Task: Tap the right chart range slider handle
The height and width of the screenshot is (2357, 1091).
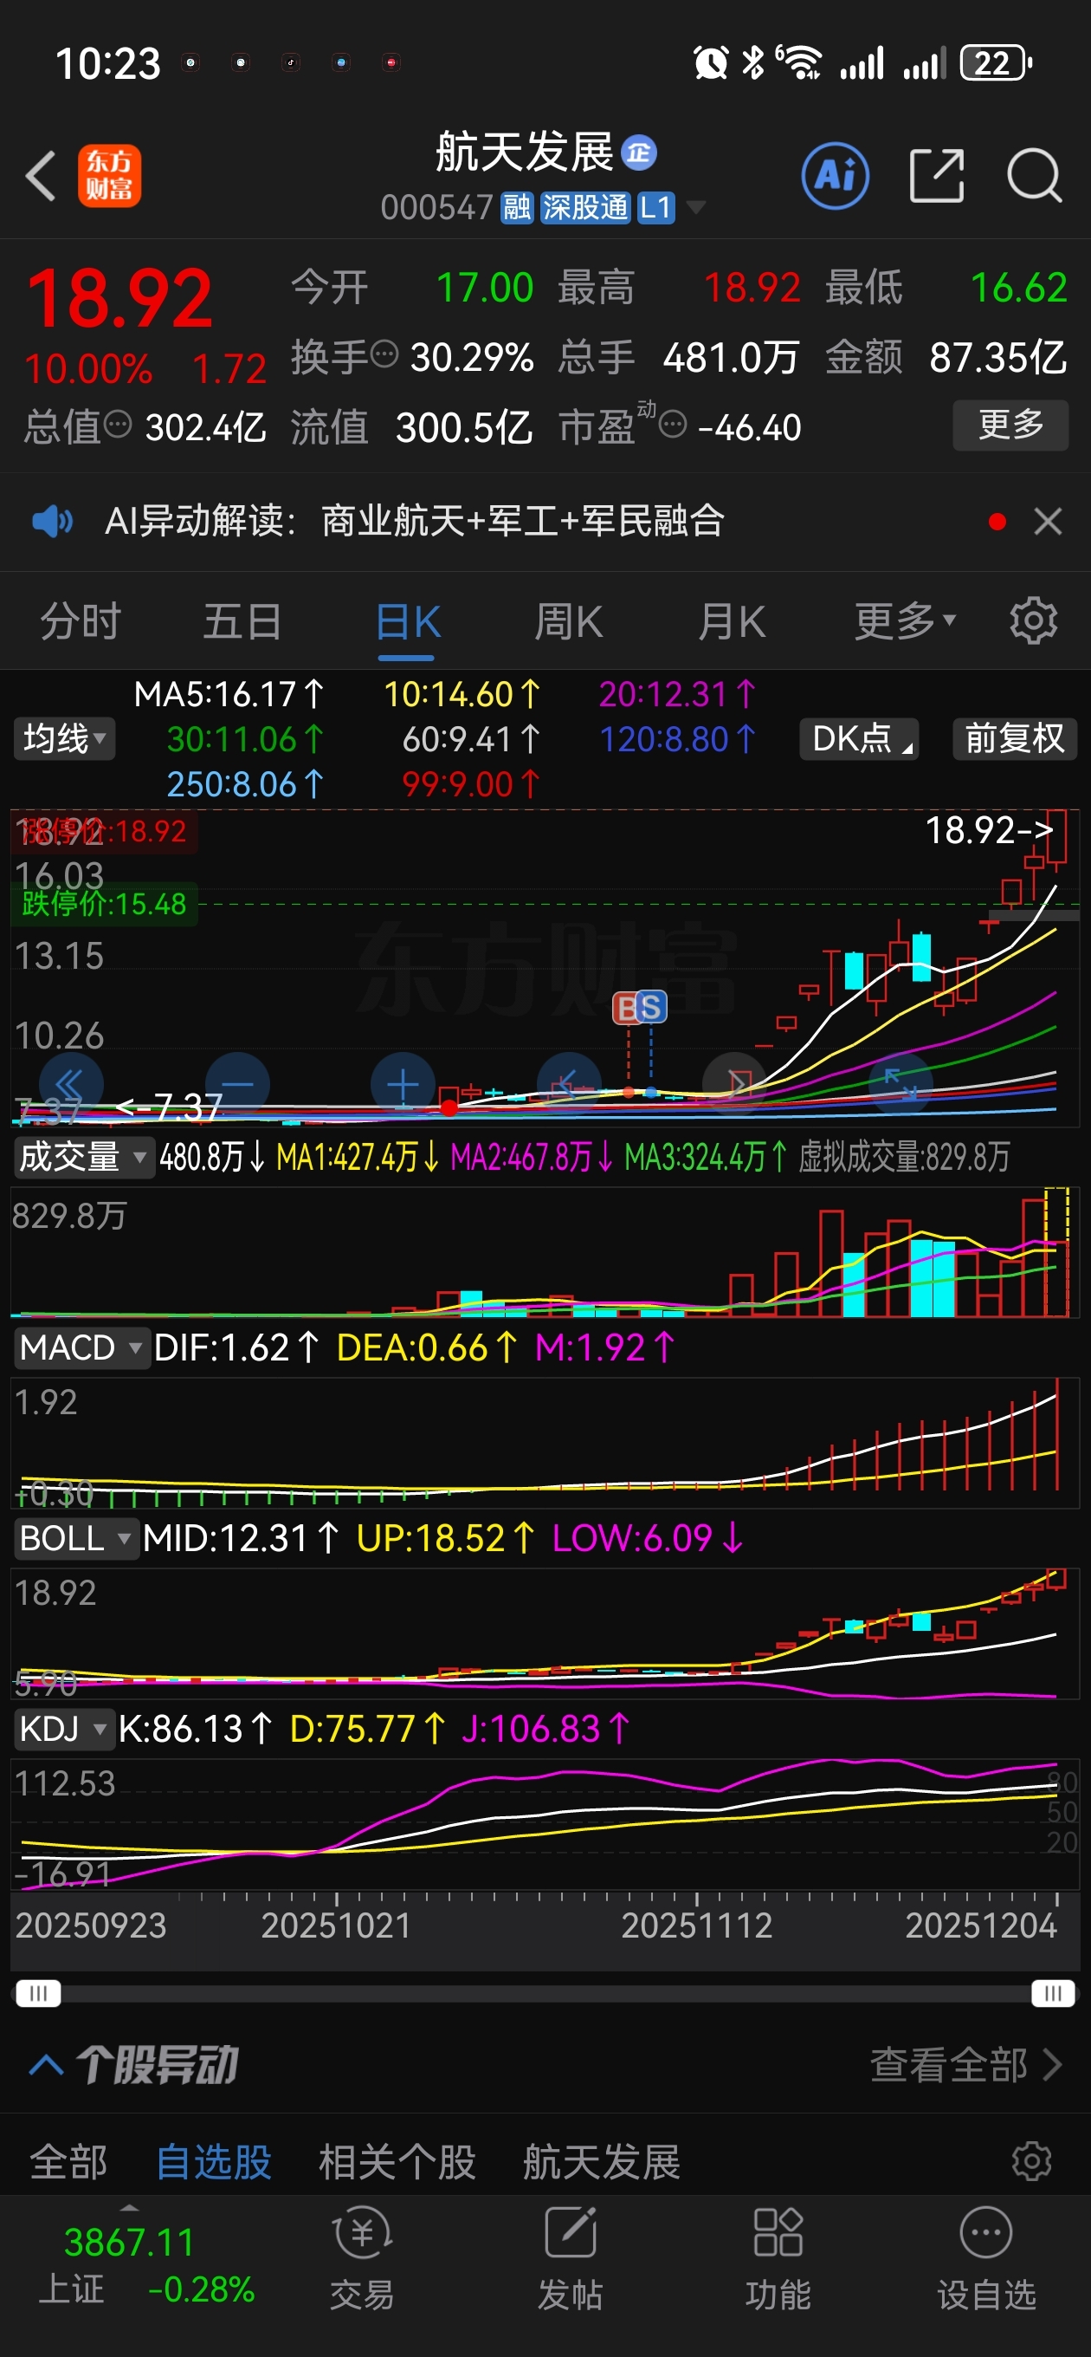Action: coord(1053,1993)
